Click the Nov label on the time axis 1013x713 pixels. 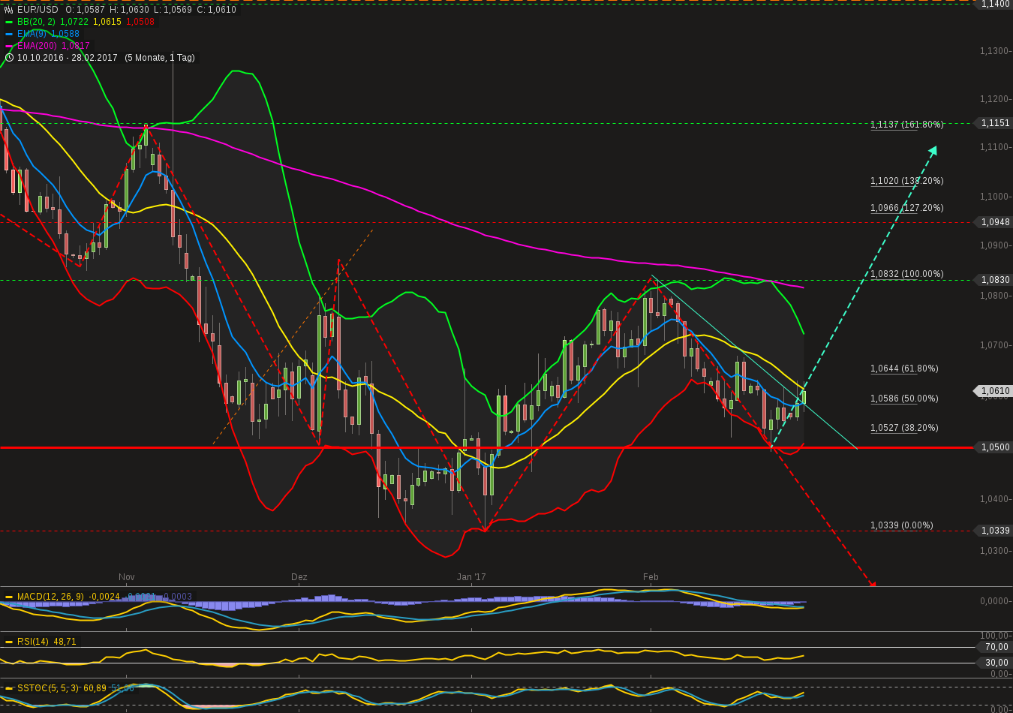[126, 577]
